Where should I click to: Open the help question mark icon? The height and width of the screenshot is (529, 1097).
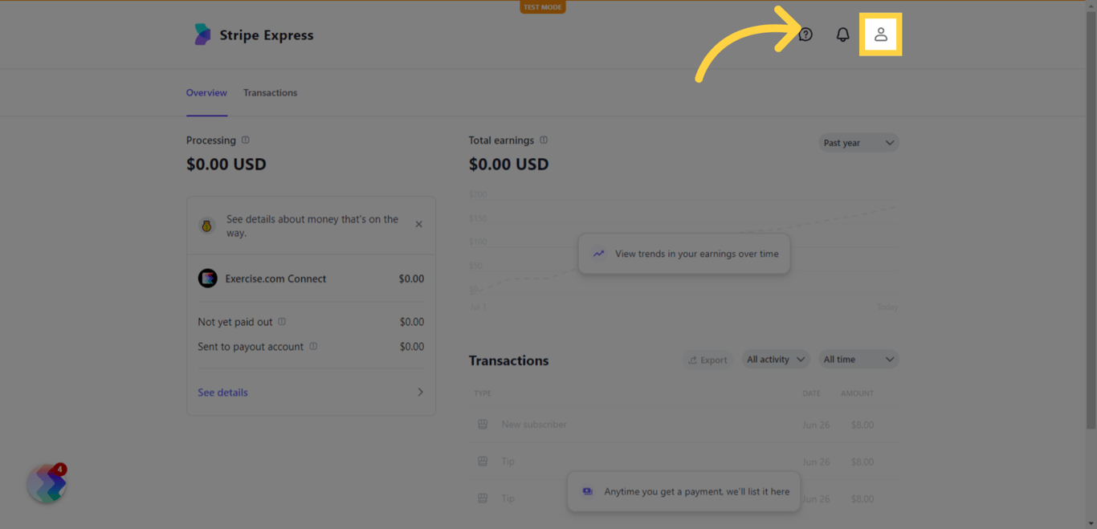[x=805, y=34]
